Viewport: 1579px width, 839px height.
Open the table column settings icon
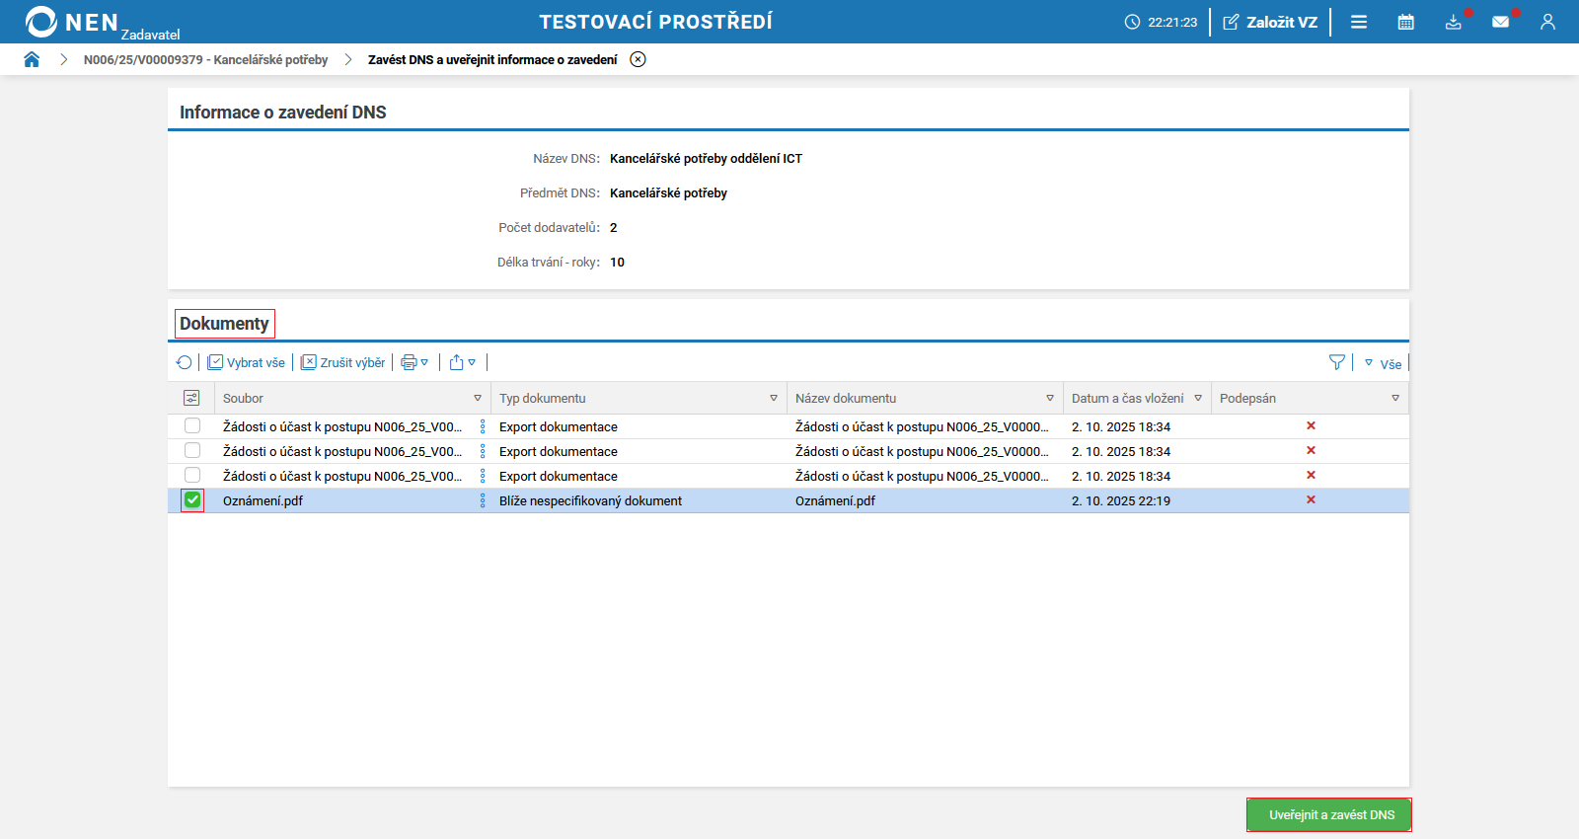pos(191,398)
